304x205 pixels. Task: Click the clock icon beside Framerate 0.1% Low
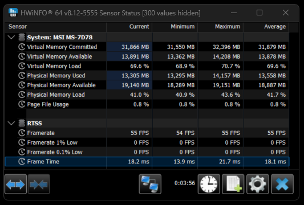point(22,152)
